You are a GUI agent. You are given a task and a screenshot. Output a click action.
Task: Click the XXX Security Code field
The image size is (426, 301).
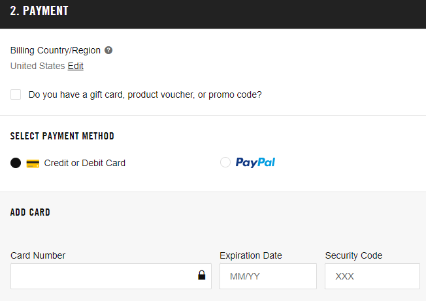372,276
